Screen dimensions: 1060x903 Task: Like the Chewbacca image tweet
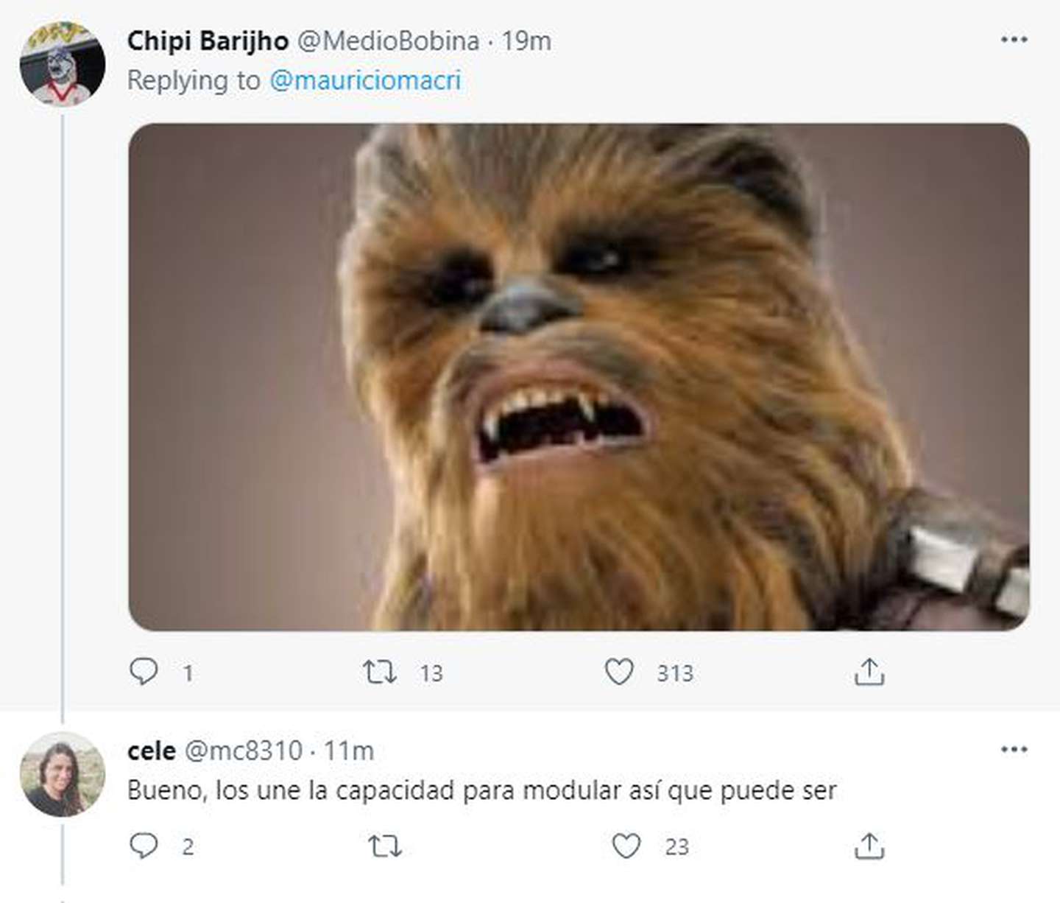click(x=619, y=672)
